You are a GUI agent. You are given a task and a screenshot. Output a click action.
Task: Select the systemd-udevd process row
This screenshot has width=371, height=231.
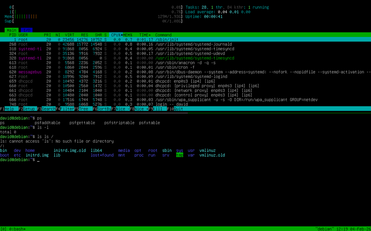point(185,54)
